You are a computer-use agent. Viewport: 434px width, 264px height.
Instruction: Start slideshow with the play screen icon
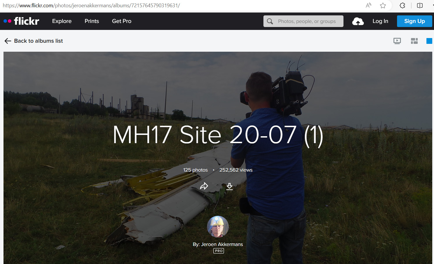pyautogui.click(x=397, y=41)
